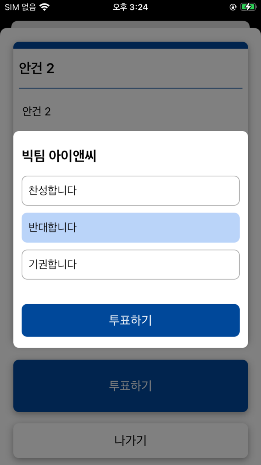Tap the dimmed 투표하기 button behind the popup

point(130,386)
